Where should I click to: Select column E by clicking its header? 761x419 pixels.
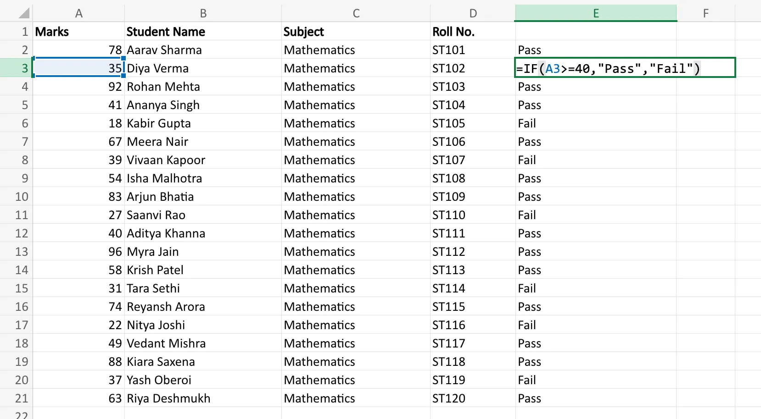click(x=595, y=13)
